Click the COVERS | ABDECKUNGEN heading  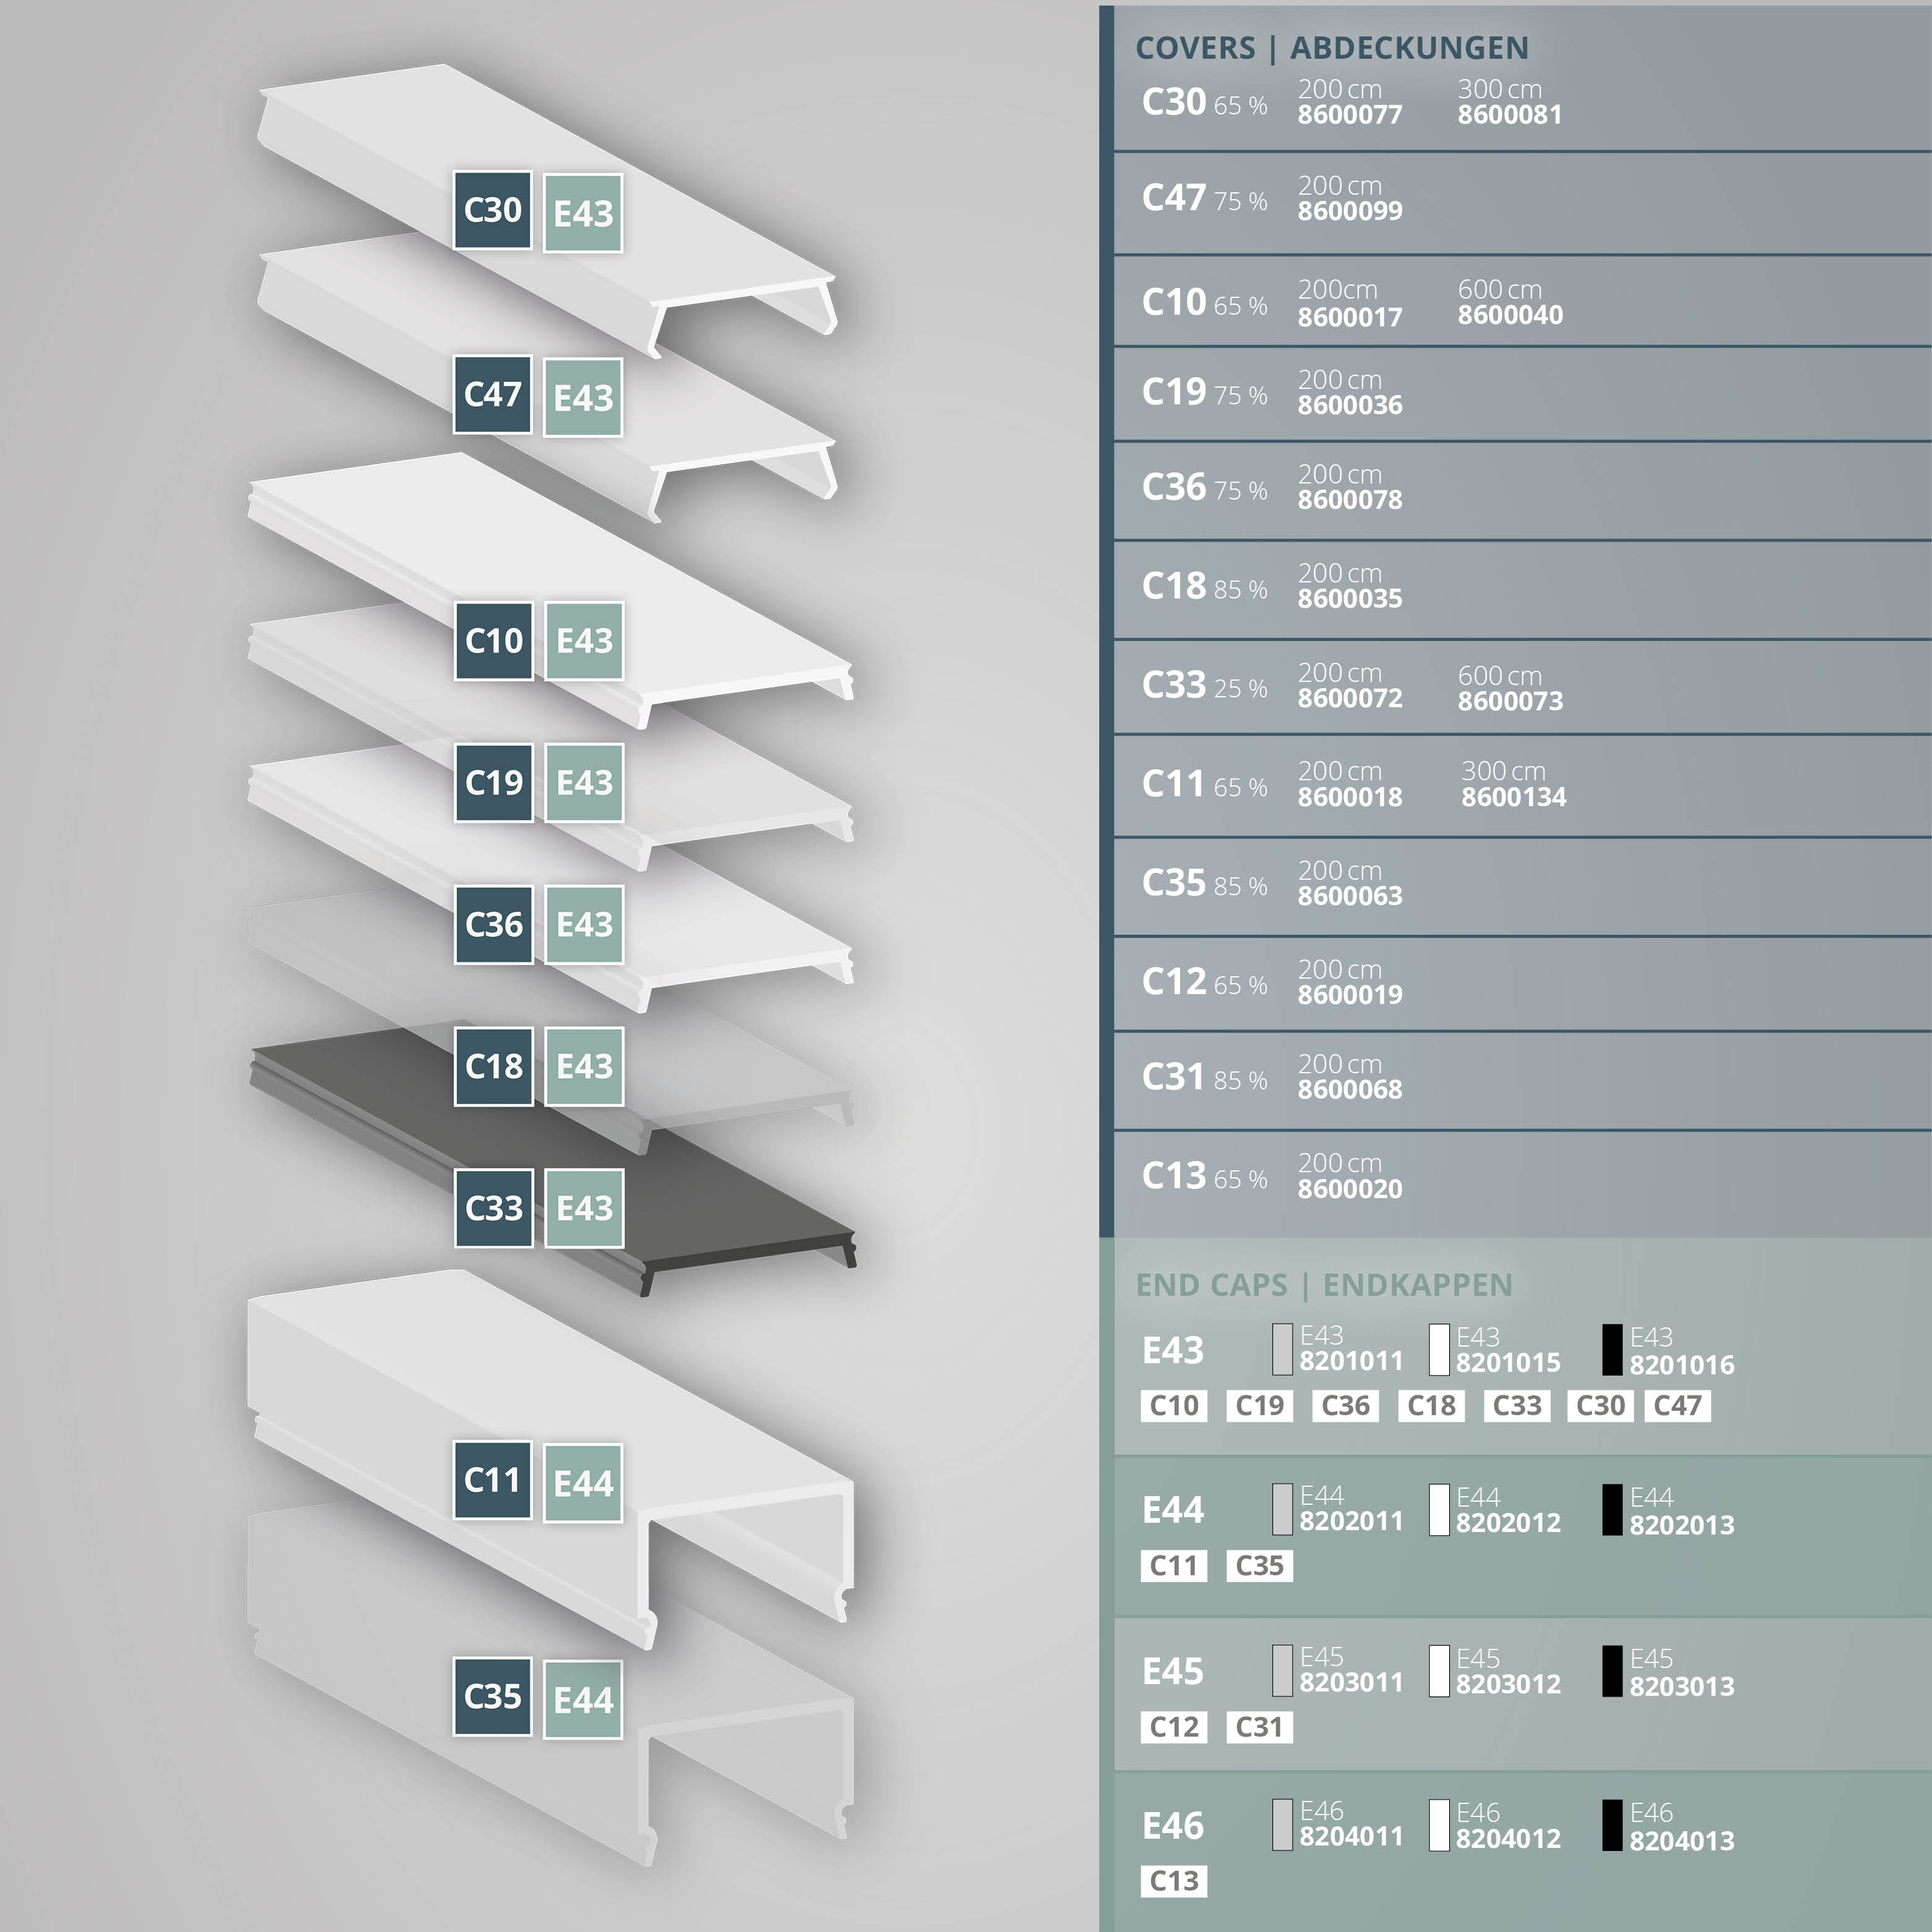click(x=1331, y=48)
